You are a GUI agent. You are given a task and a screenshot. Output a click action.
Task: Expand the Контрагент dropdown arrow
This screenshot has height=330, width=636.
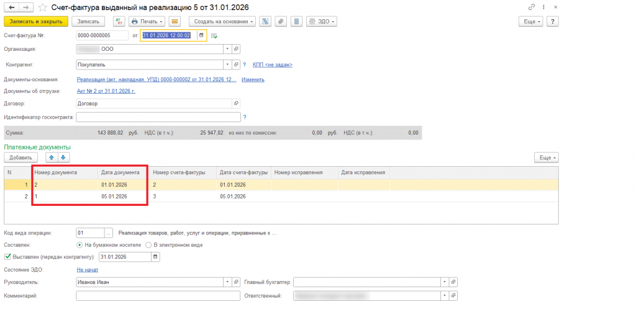click(227, 65)
